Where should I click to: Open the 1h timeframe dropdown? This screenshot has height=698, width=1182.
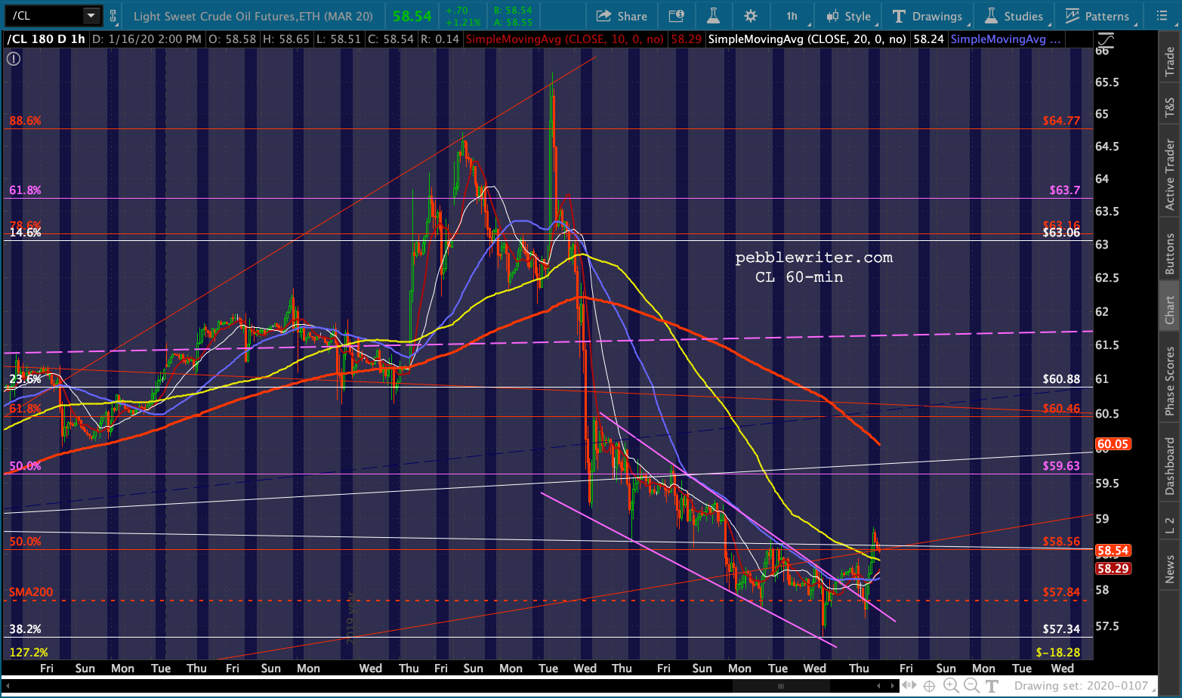(x=793, y=16)
